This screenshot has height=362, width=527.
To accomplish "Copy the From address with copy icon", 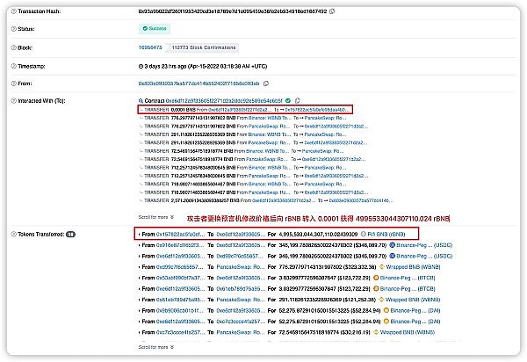I will pyautogui.click(x=266, y=83).
